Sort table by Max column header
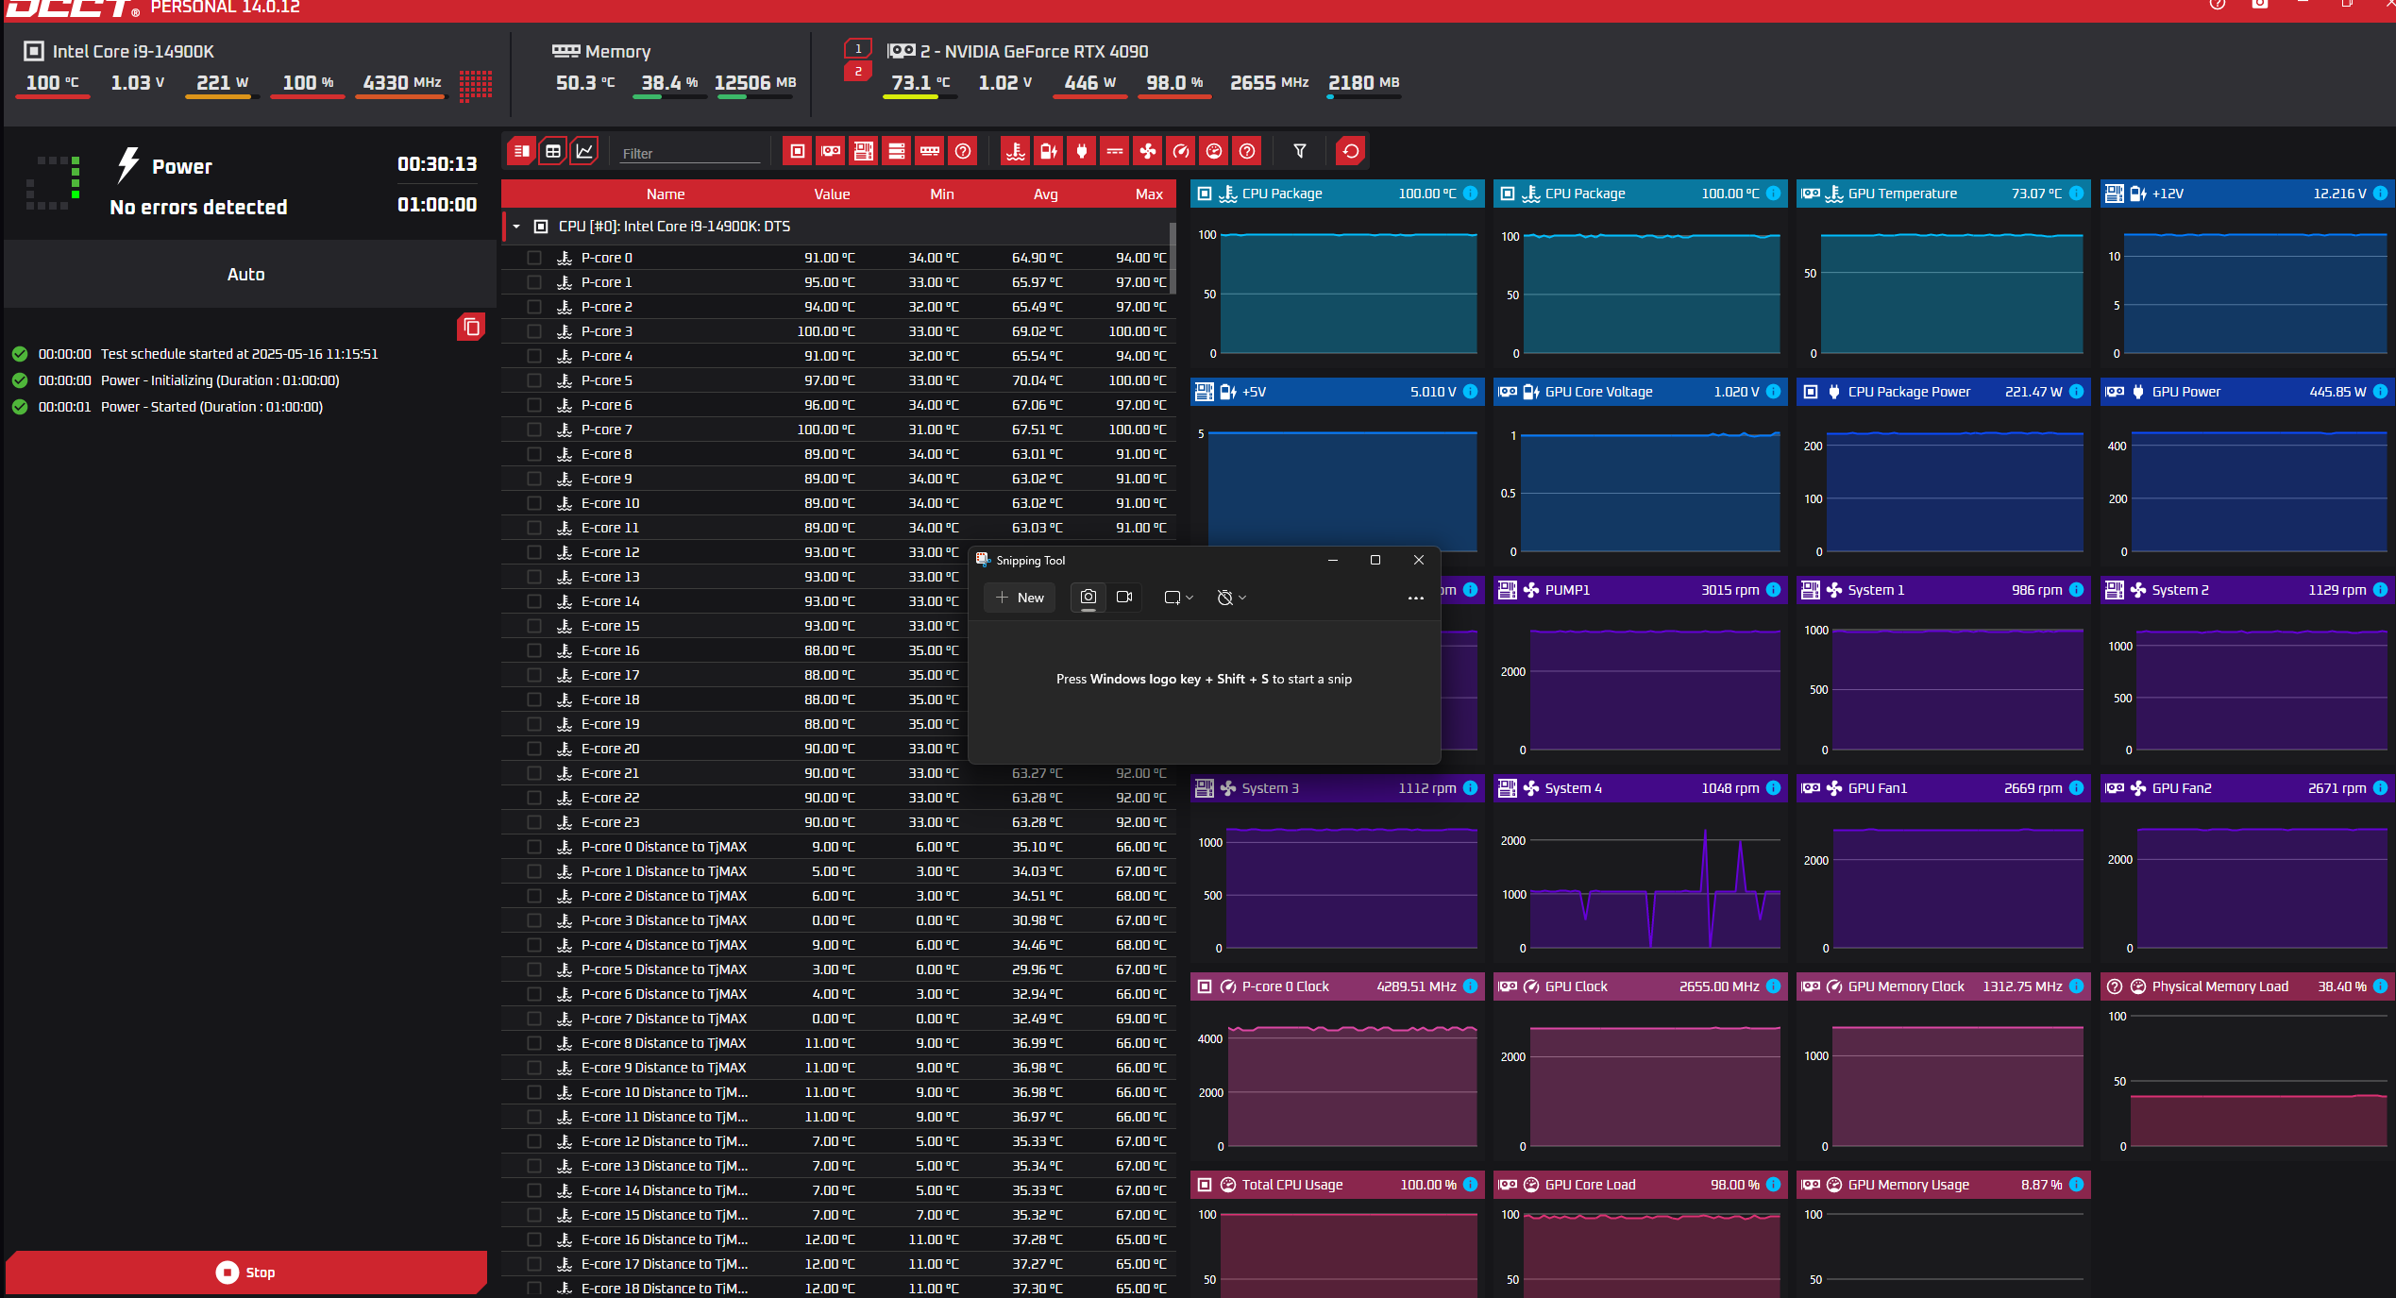Viewport: 2396px width, 1298px height. 1149,194
